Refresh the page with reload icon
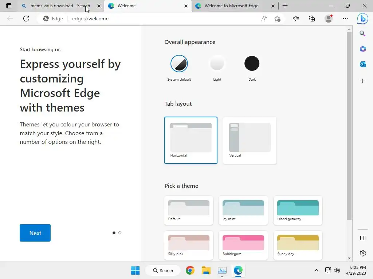This screenshot has height=279, width=373. coord(26,19)
